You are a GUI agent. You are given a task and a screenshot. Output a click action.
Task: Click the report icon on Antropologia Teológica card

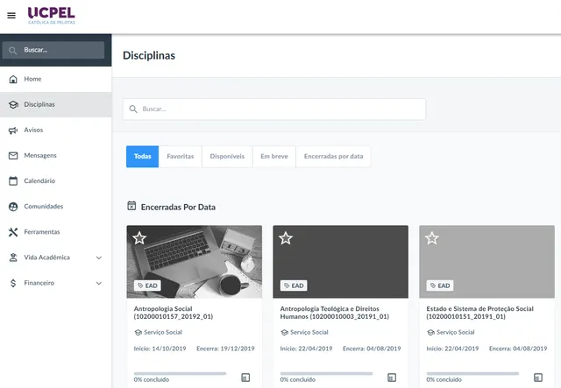point(392,377)
